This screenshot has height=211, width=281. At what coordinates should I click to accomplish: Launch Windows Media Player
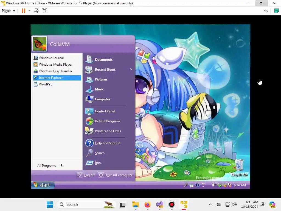click(x=57, y=64)
